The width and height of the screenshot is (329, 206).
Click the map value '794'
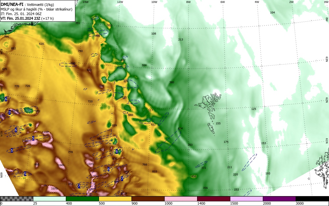[x=6, y=37]
